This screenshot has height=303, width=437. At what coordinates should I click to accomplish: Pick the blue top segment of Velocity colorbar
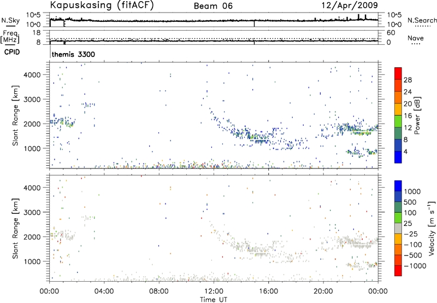[398, 186]
